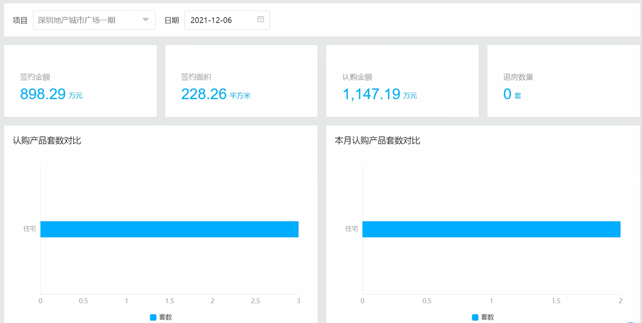This screenshot has width=642, height=323.
Task: Select the 深圳地产城市广场一期 project text
Action: [x=77, y=20]
